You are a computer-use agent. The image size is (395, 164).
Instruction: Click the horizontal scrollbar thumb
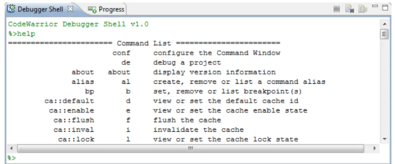(191, 148)
